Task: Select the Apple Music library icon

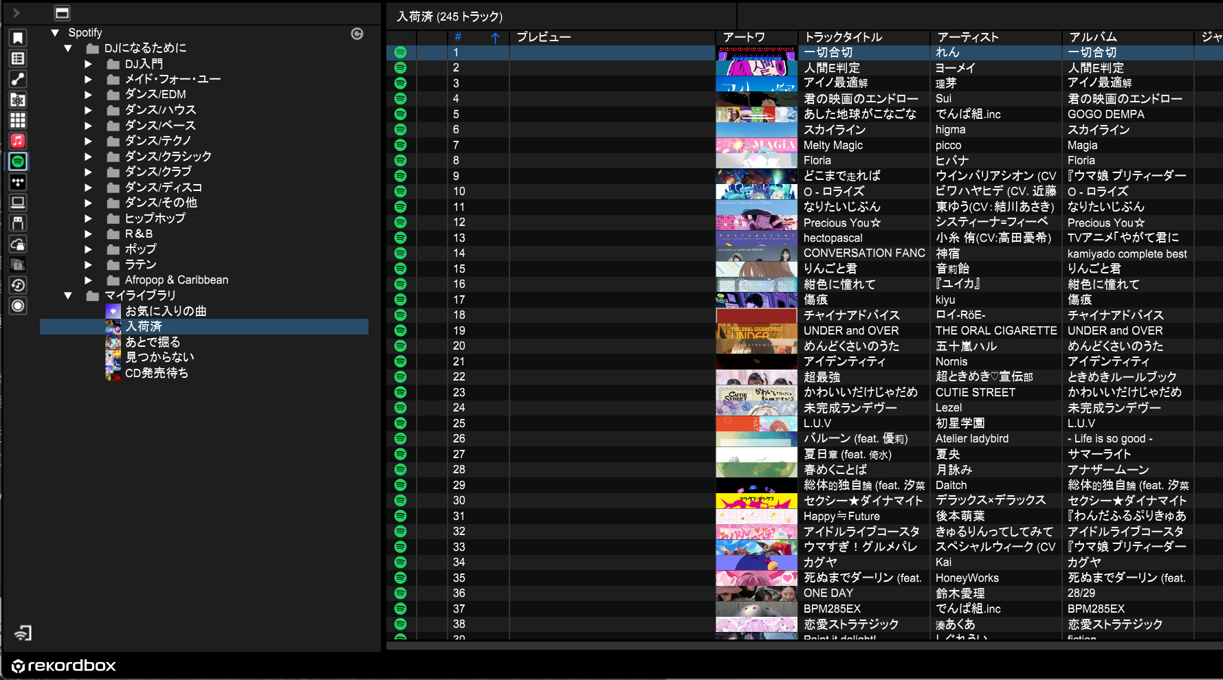Action: (x=18, y=141)
